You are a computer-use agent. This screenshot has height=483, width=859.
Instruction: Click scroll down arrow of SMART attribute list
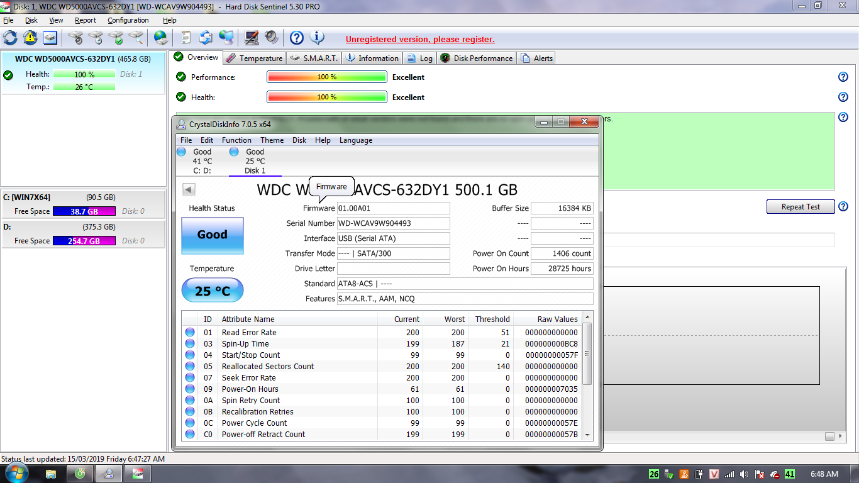[587, 435]
